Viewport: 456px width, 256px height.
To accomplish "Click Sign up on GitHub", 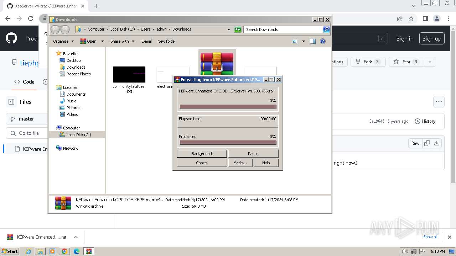I will click(432, 39).
